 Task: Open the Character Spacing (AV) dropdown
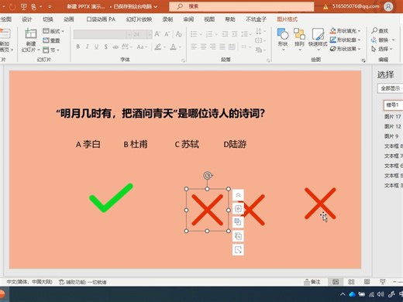click(x=127, y=46)
